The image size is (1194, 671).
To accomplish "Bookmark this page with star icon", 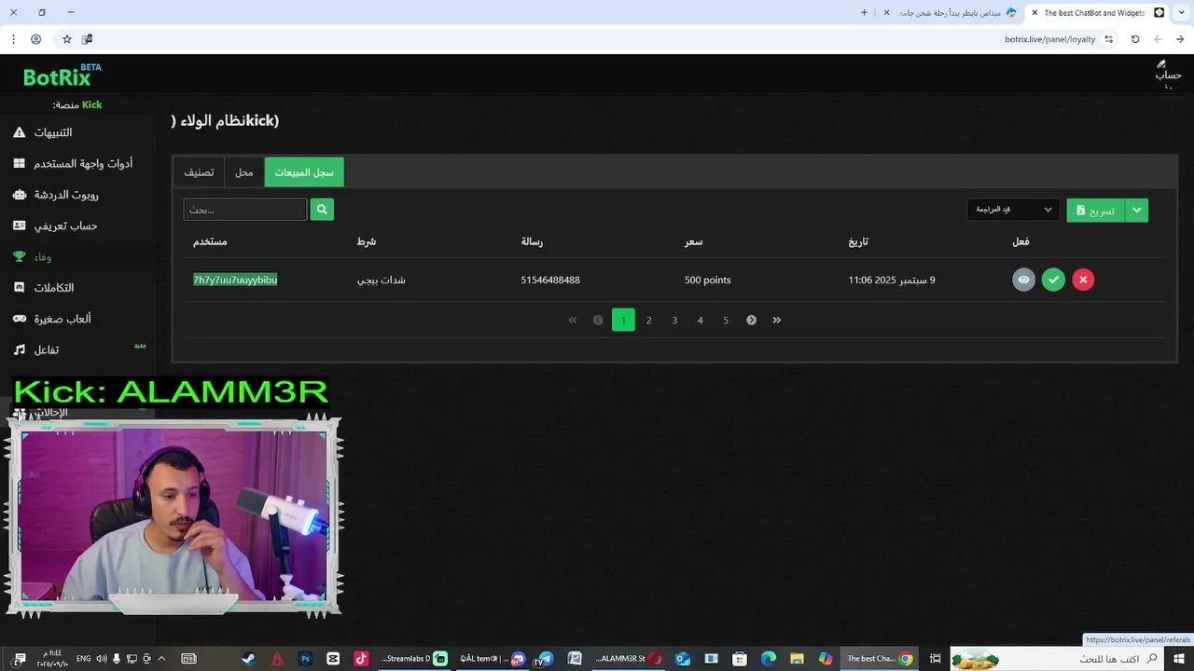I will tap(67, 39).
